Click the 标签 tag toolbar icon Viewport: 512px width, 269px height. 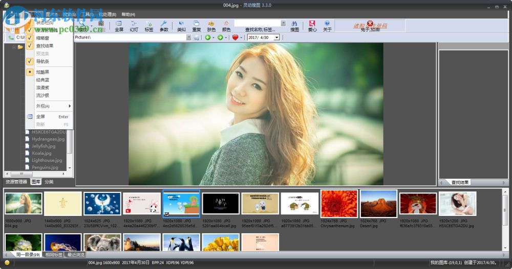coord(149,26)
